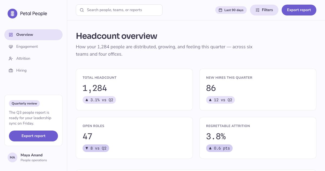Go to the Engagement section
Image resolution: width=325 pixels, height=171 pixels.
click(x=33, y=47)
